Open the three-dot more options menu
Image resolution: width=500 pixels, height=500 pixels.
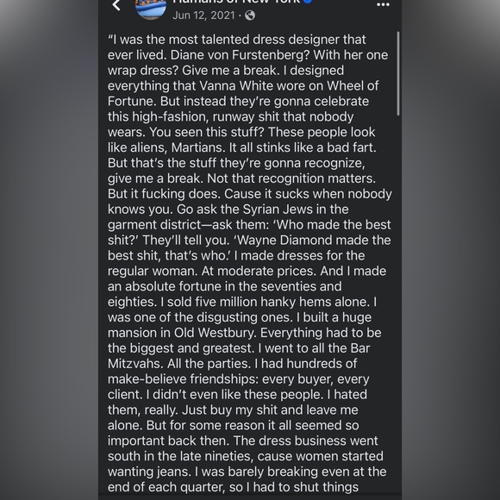[x=383, y=5]
